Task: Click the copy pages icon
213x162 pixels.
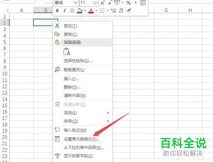Action: pyautogui.click(x=57, y=34)
